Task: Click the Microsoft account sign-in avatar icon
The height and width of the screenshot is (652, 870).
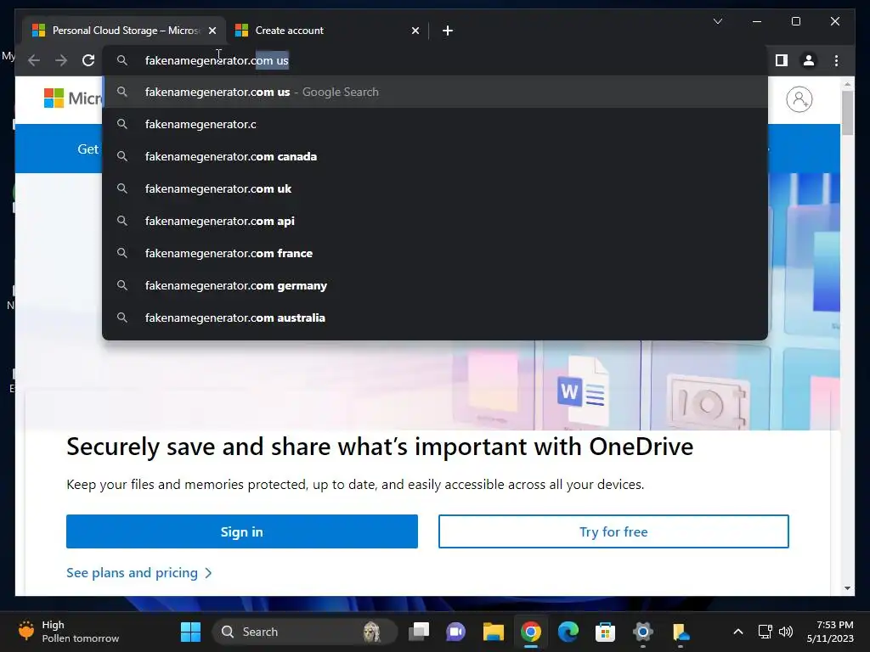Action: pos(799,99)
